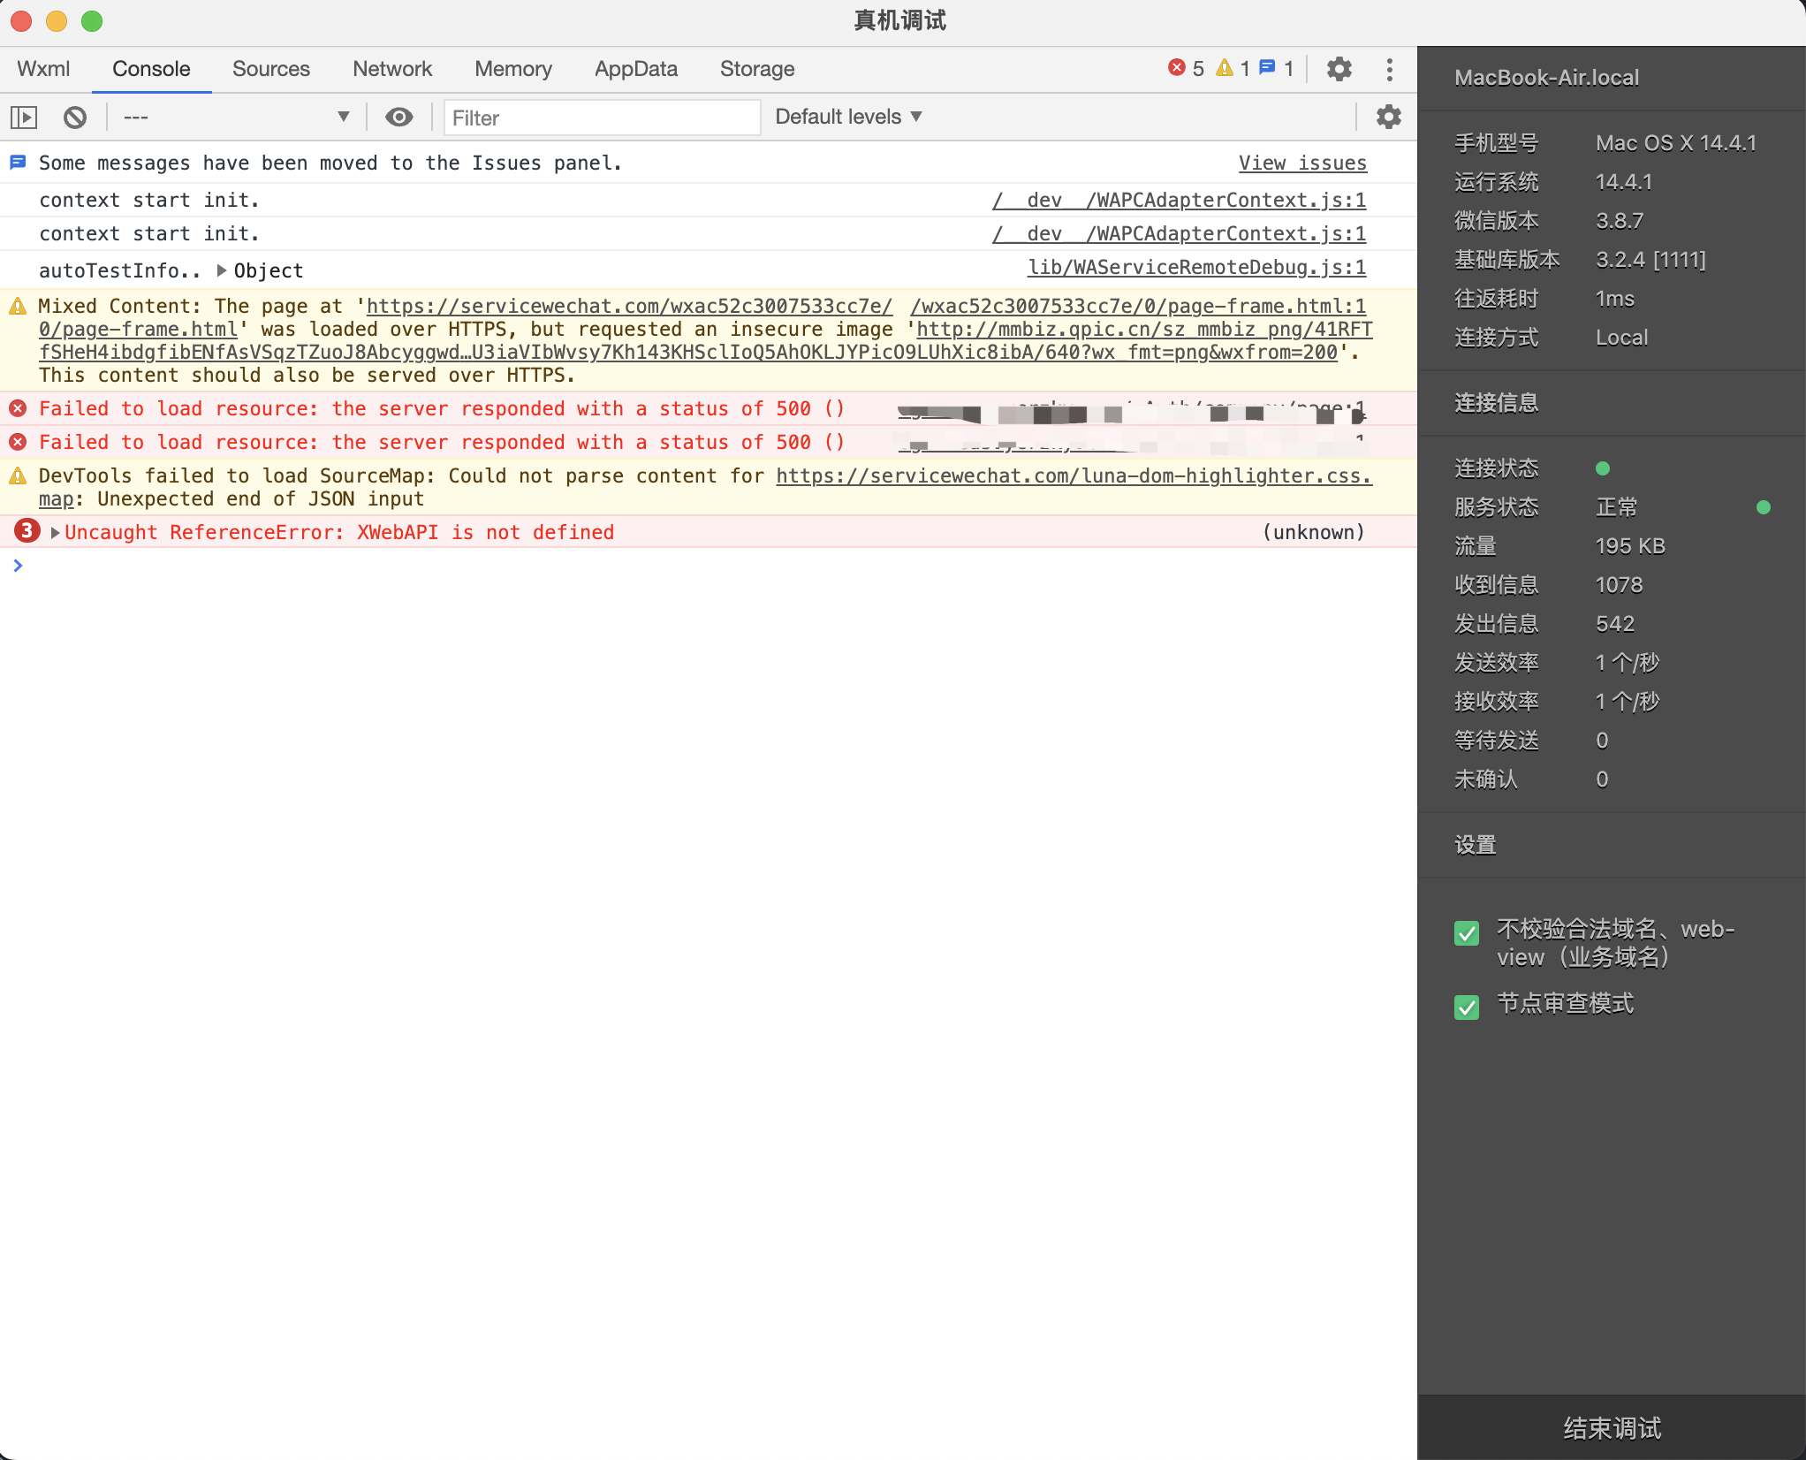
Task: Open the three-dot more options menu
Action: click(x=1389, y=69)
